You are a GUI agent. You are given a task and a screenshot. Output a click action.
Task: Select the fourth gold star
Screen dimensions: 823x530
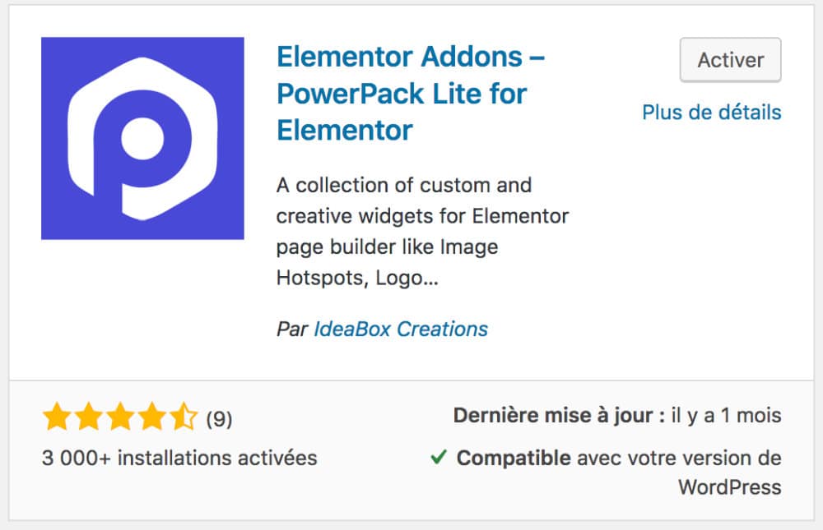pos(153,417)
